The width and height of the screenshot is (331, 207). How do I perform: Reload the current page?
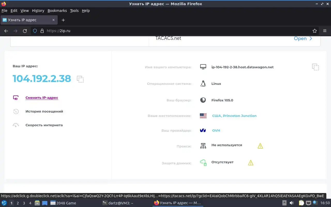point(25,31)
